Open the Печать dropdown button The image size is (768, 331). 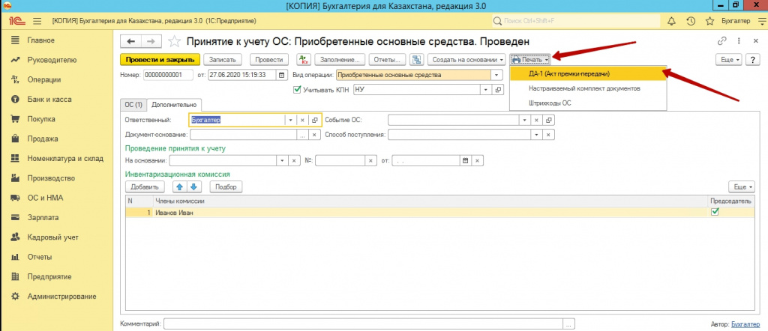point(530,60)
